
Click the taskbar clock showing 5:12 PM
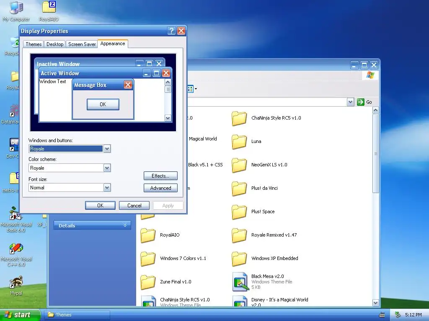(x=413, y=315)
